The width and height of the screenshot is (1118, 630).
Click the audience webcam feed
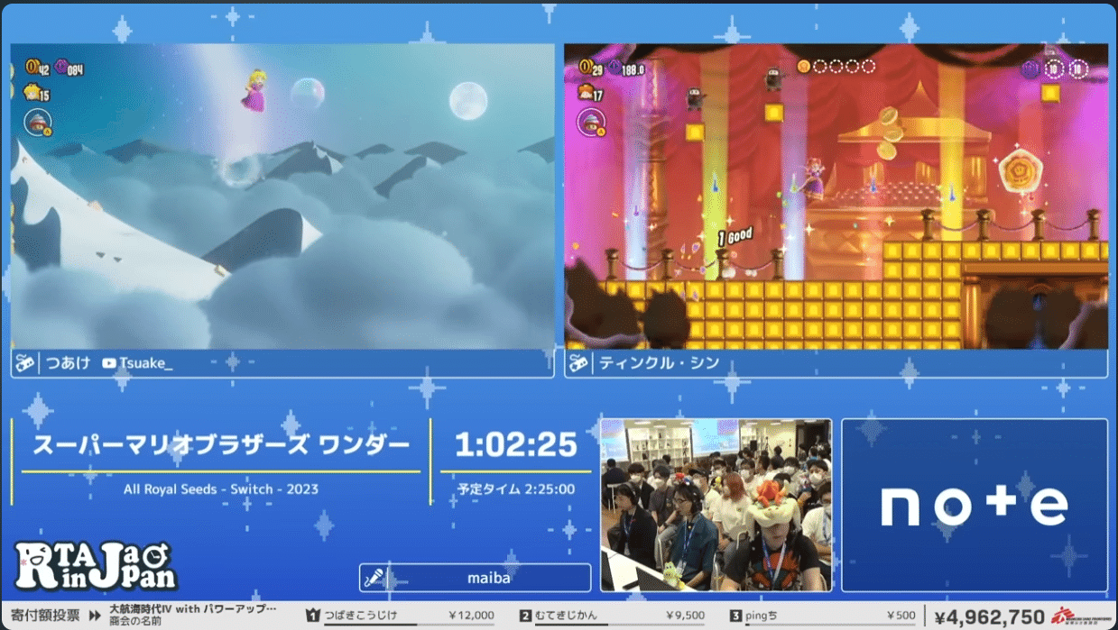(716, 505)
